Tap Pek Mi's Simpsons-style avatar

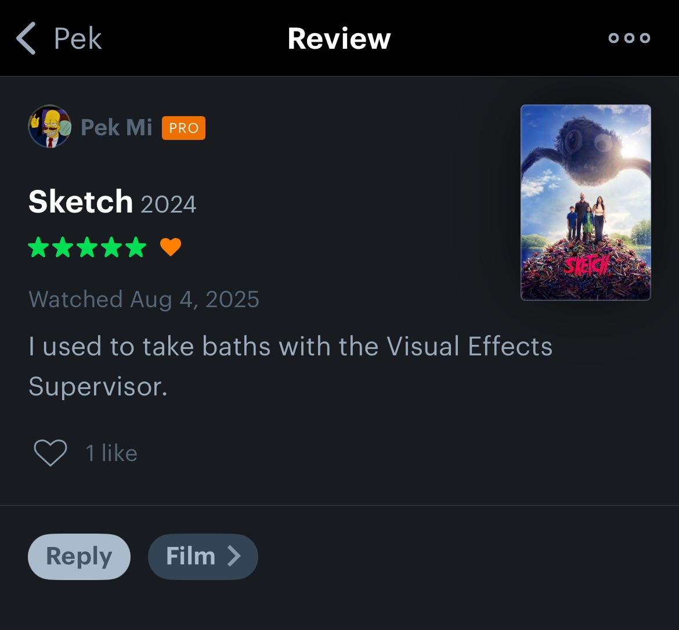(49, 127)
